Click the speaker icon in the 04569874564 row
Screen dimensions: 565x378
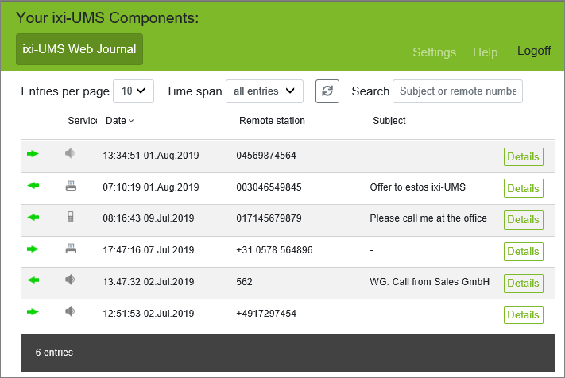coord(70,154)
